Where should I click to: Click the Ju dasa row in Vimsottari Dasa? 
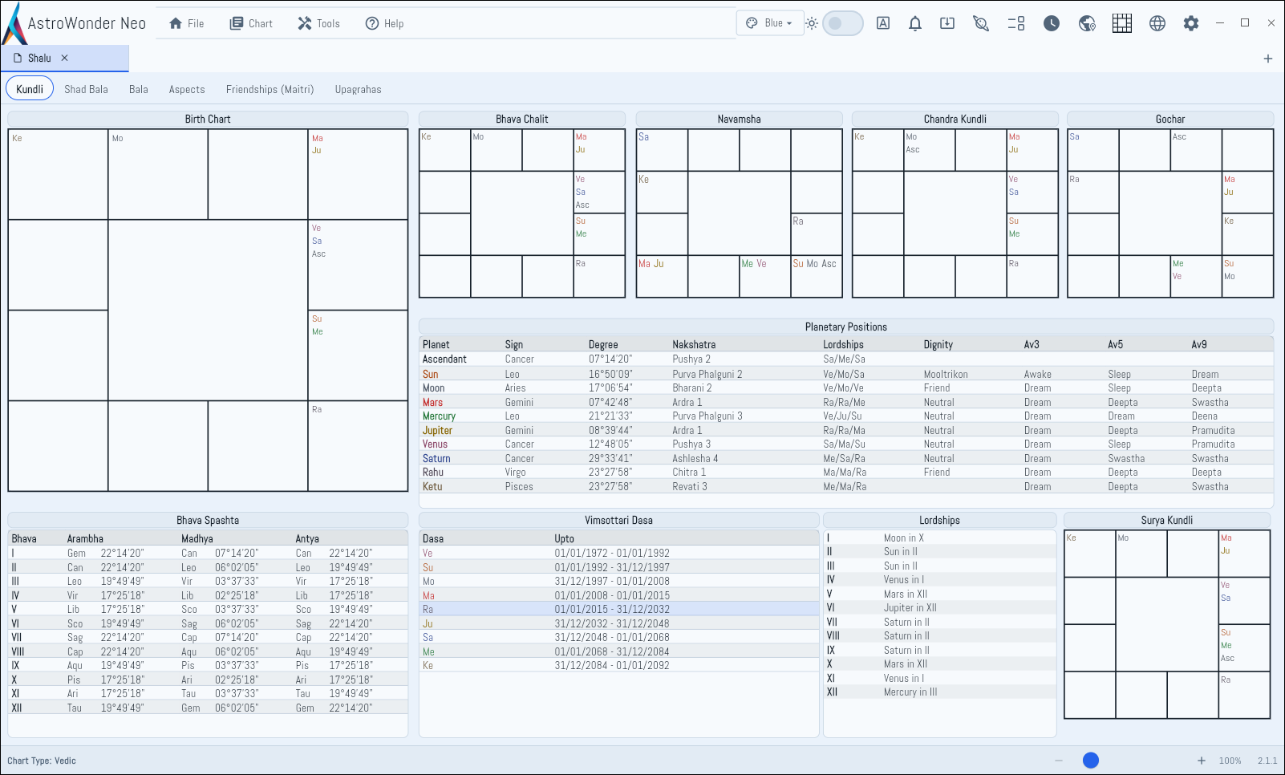618,623
